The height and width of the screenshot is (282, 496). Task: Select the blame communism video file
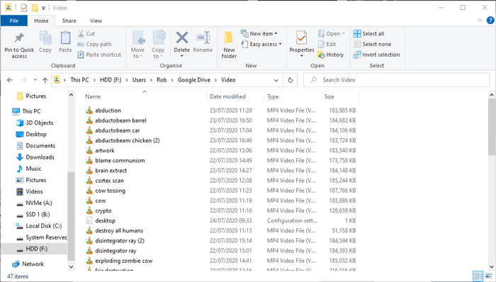tap(120, 161)
